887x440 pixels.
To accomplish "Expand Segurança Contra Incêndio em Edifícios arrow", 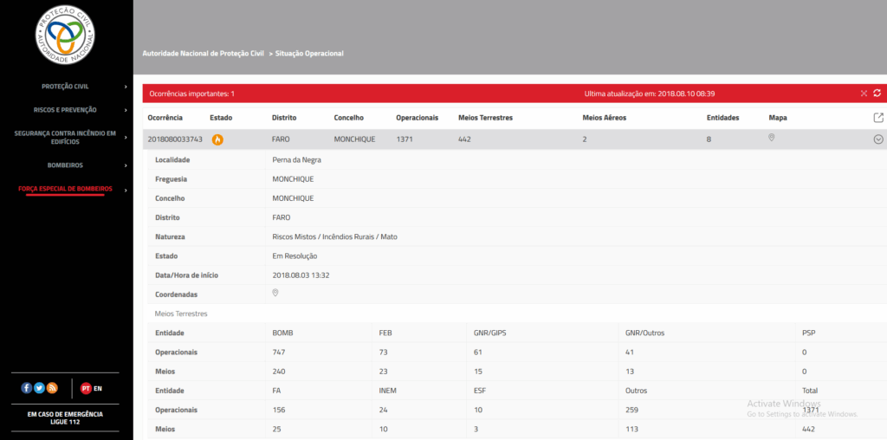I will (126, 138).
